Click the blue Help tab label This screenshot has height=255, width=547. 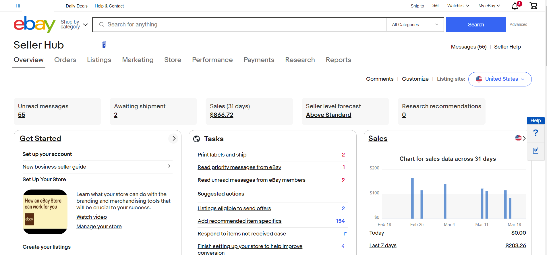536,121
